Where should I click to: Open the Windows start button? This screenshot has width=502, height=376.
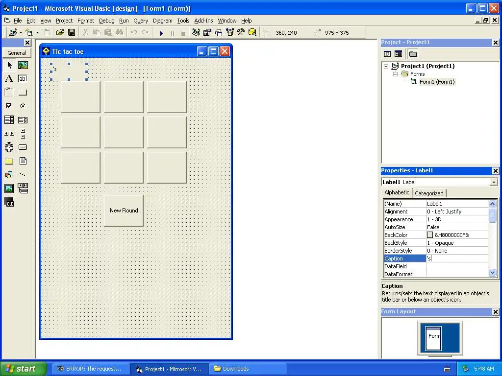click(23, 369)
